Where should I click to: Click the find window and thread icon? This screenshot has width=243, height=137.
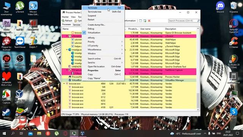145,21
